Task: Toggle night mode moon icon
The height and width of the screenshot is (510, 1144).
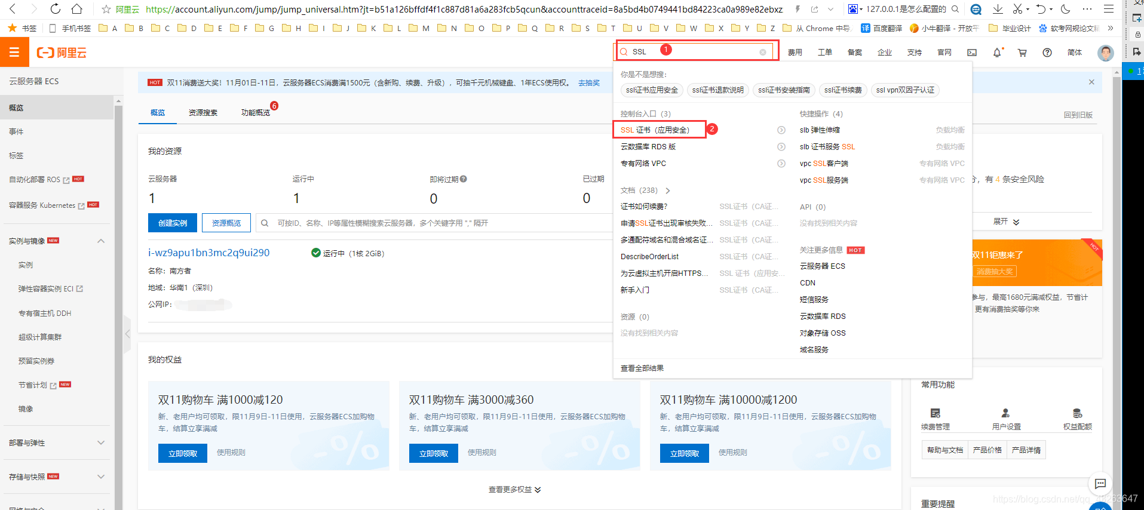Action: 1065,9
